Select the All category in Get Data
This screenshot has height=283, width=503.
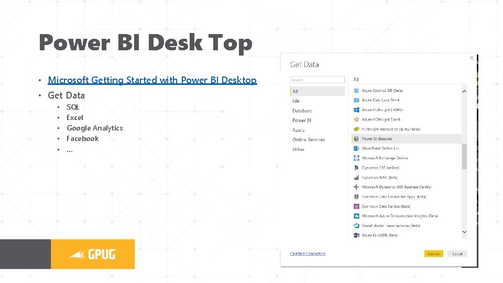(318, 91)
